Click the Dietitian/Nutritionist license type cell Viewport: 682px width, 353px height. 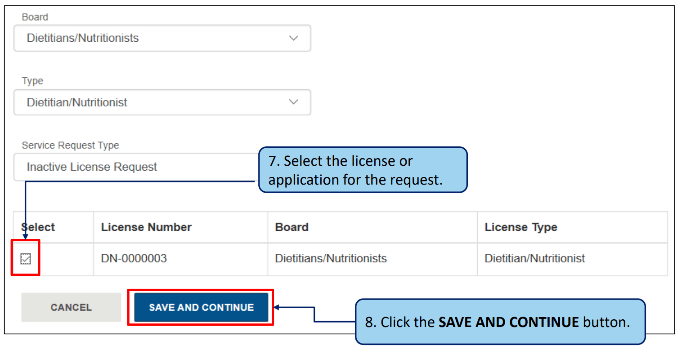pos(534,259)
